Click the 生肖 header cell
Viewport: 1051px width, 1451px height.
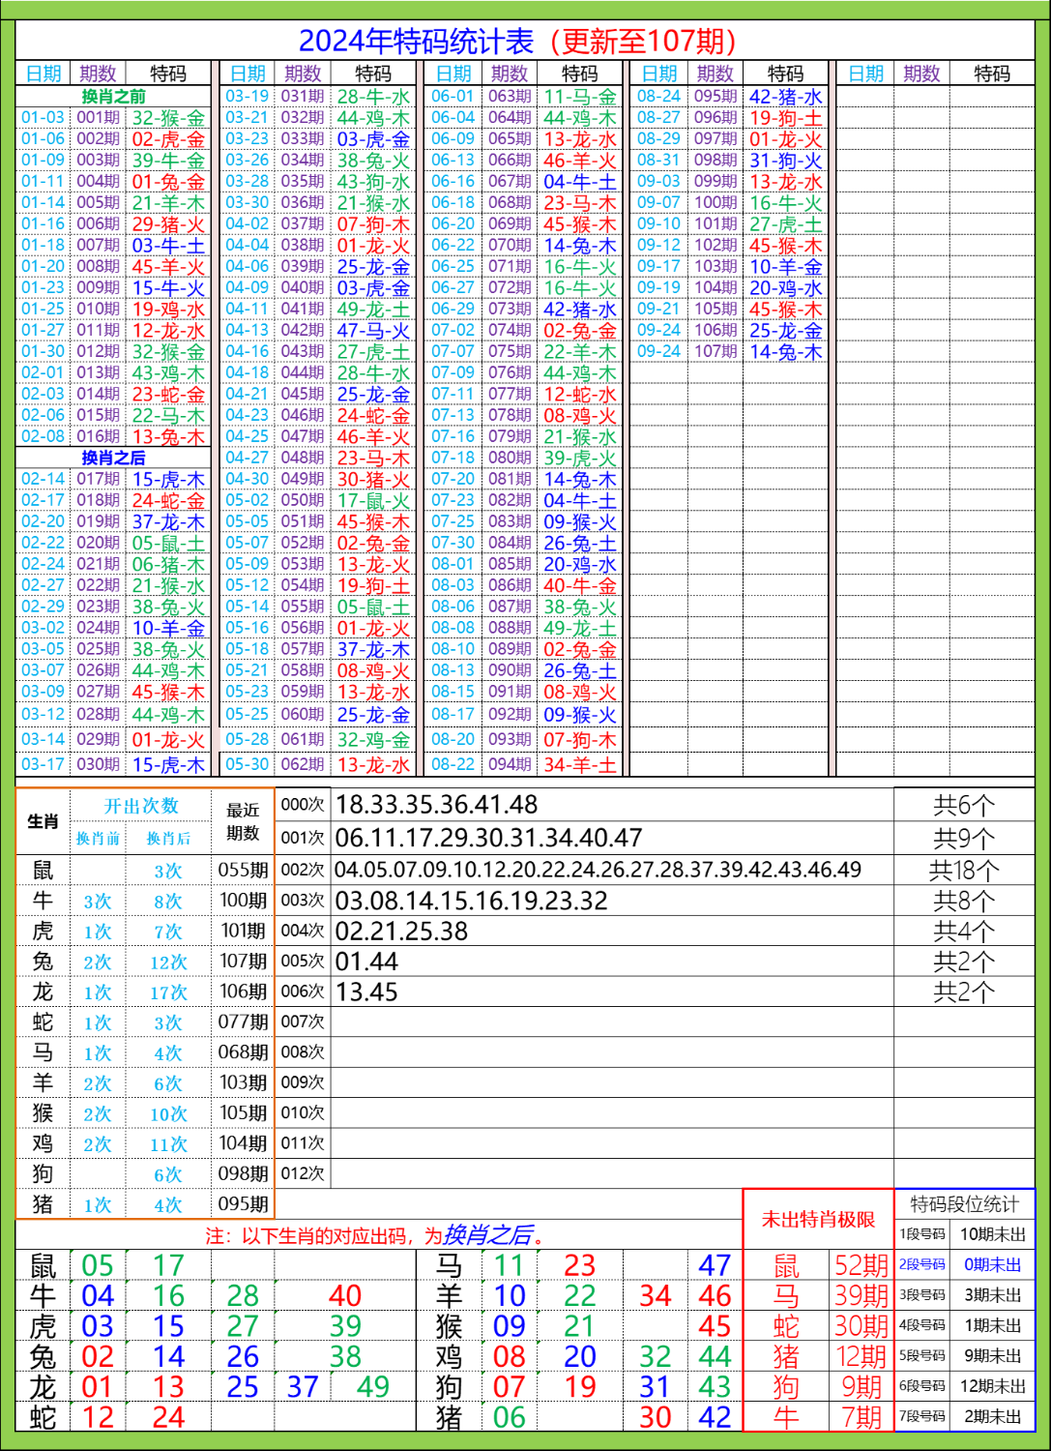click(42, 822)
